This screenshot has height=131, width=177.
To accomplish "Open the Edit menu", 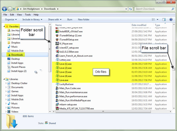I will pyautogui.click(x=12, y=14).
